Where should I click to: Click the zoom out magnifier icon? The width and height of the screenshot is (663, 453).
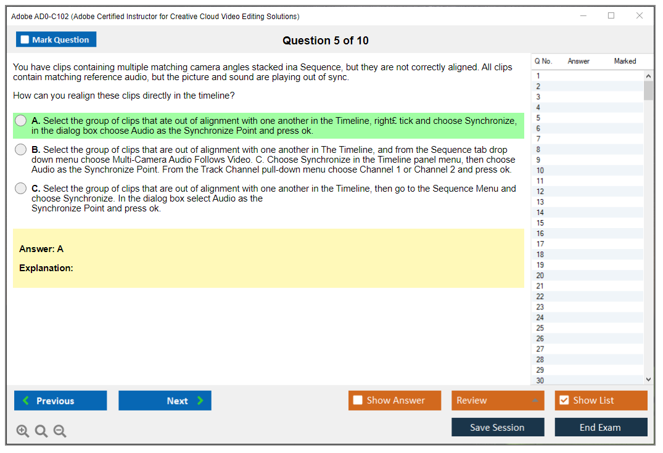tap(60, 431)
